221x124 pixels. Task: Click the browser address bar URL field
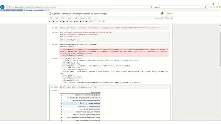(x=79, y=7)
